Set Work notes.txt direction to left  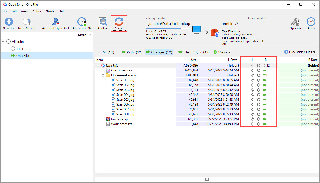(x=253, y=124)
